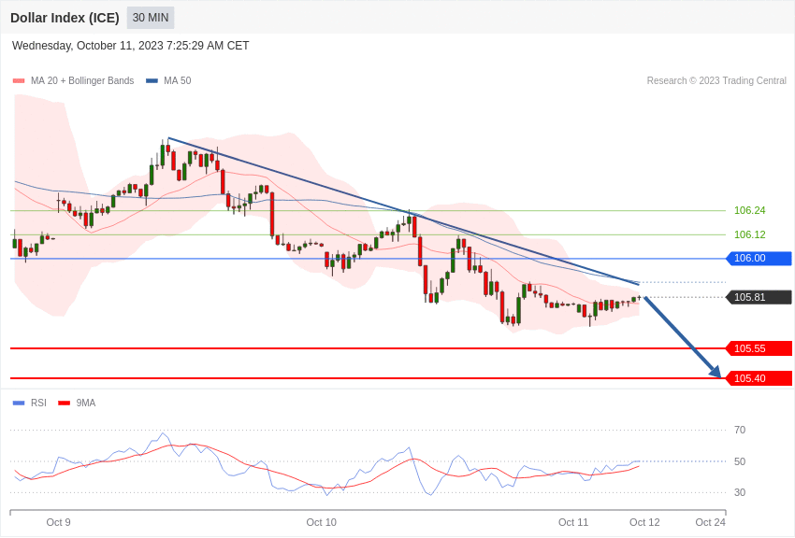Click the black 105.81 current price tag

pyautogui.click(x=759, y=297)
